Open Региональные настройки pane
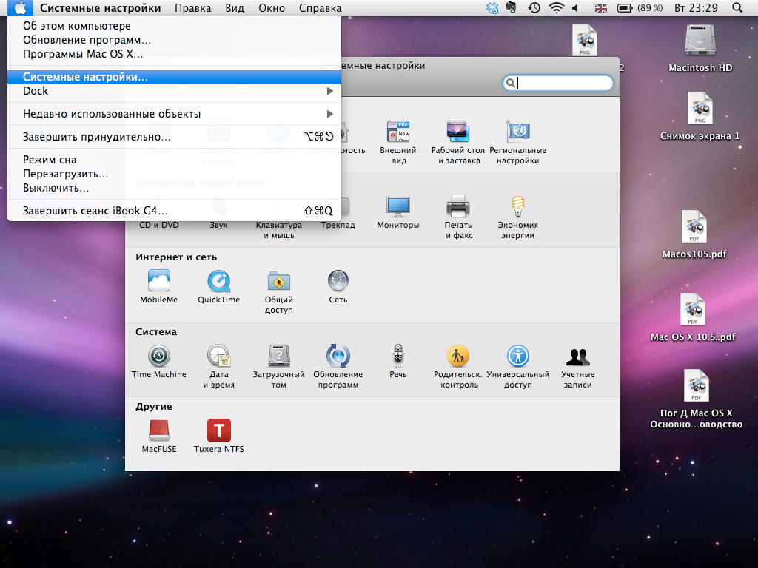The height and width of the screenshot is (568, 758). pyautogui.click(x=517, y=142)
